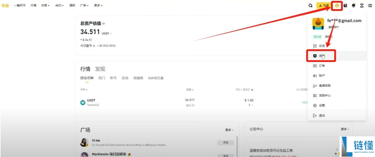Screen dimensions: 375x157
Task: Click the user avatar image in the user menu
Action: point(318,24)
